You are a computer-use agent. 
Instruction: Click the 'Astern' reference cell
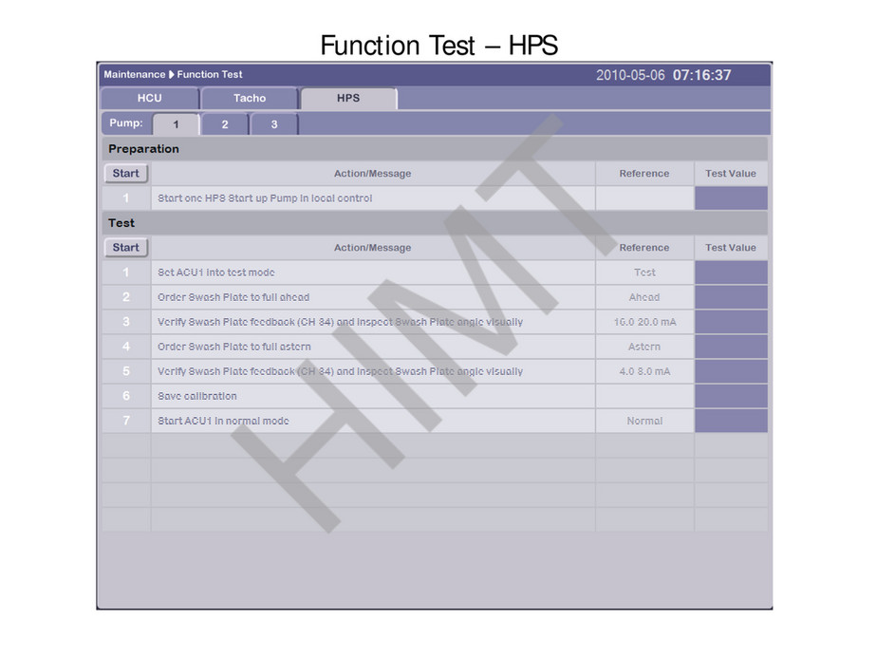[x=644, y=347]
